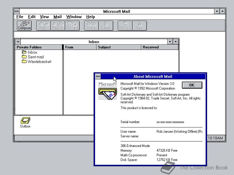Sort messages by Received column header
The height and width of the screenshot is (175, 234).
(x=160, y=47)
